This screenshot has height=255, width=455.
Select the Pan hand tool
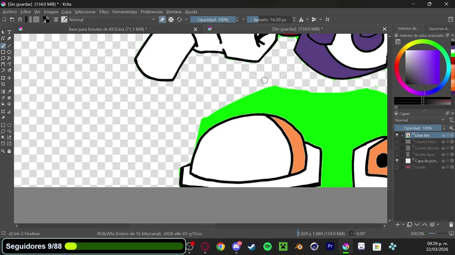tap(9, 151)
